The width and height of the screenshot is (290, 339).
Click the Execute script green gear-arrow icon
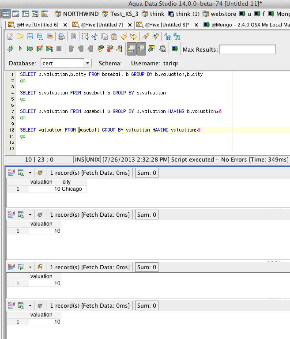click(11, 49)
